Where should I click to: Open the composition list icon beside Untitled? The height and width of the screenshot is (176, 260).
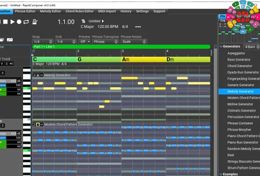84,21
